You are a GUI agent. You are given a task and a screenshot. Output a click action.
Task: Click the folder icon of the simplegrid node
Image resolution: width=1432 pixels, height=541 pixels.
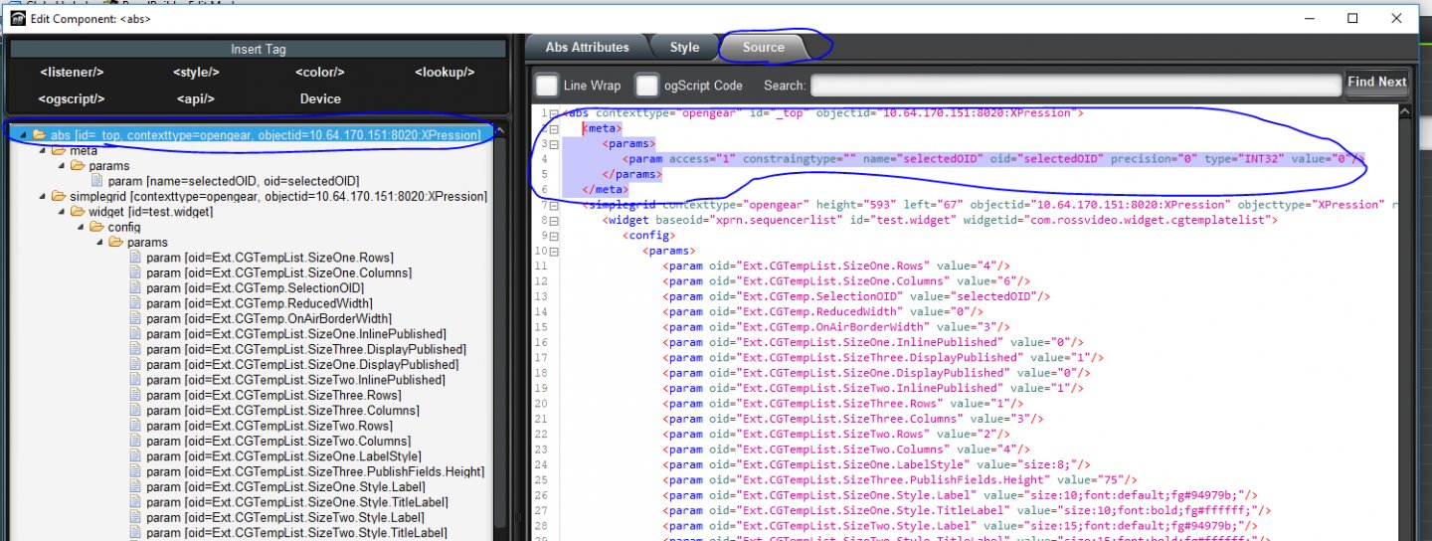(58, 196)
